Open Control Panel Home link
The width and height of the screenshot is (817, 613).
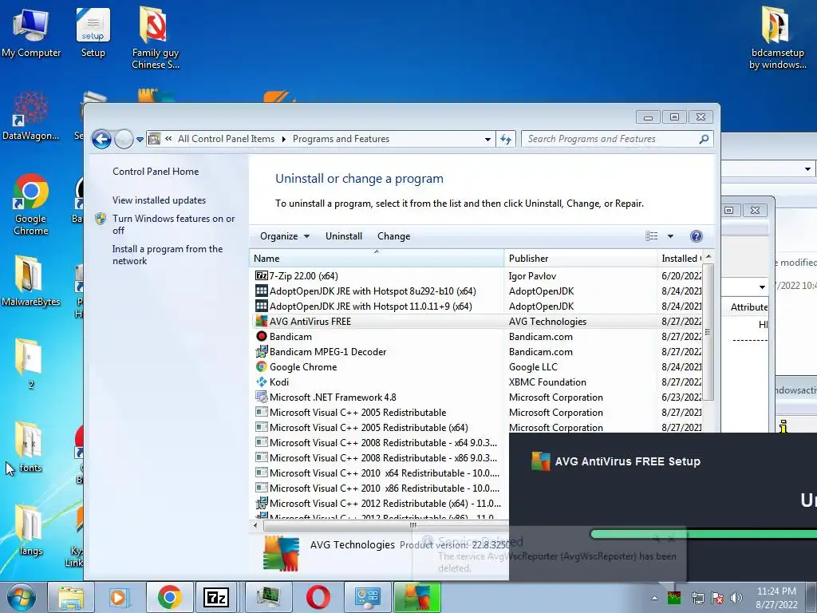[x=156, y=172]
